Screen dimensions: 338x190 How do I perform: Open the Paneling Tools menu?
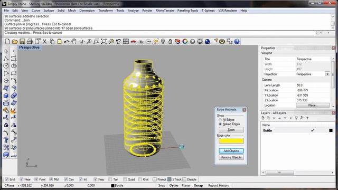click(x=187, y=11)
